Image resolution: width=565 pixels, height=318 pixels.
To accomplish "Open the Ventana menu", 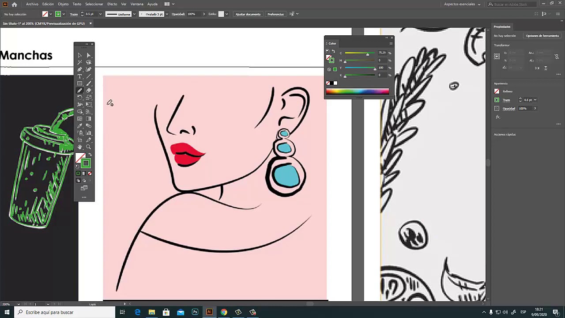I will pos(137,4).
